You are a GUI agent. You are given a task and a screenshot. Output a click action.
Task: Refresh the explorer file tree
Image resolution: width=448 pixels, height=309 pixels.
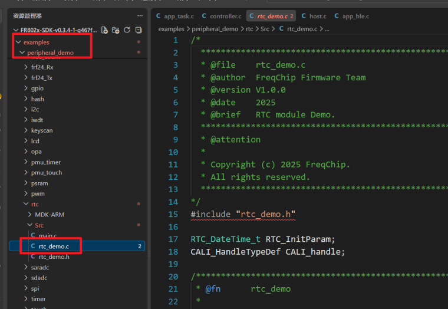[127, 30]
